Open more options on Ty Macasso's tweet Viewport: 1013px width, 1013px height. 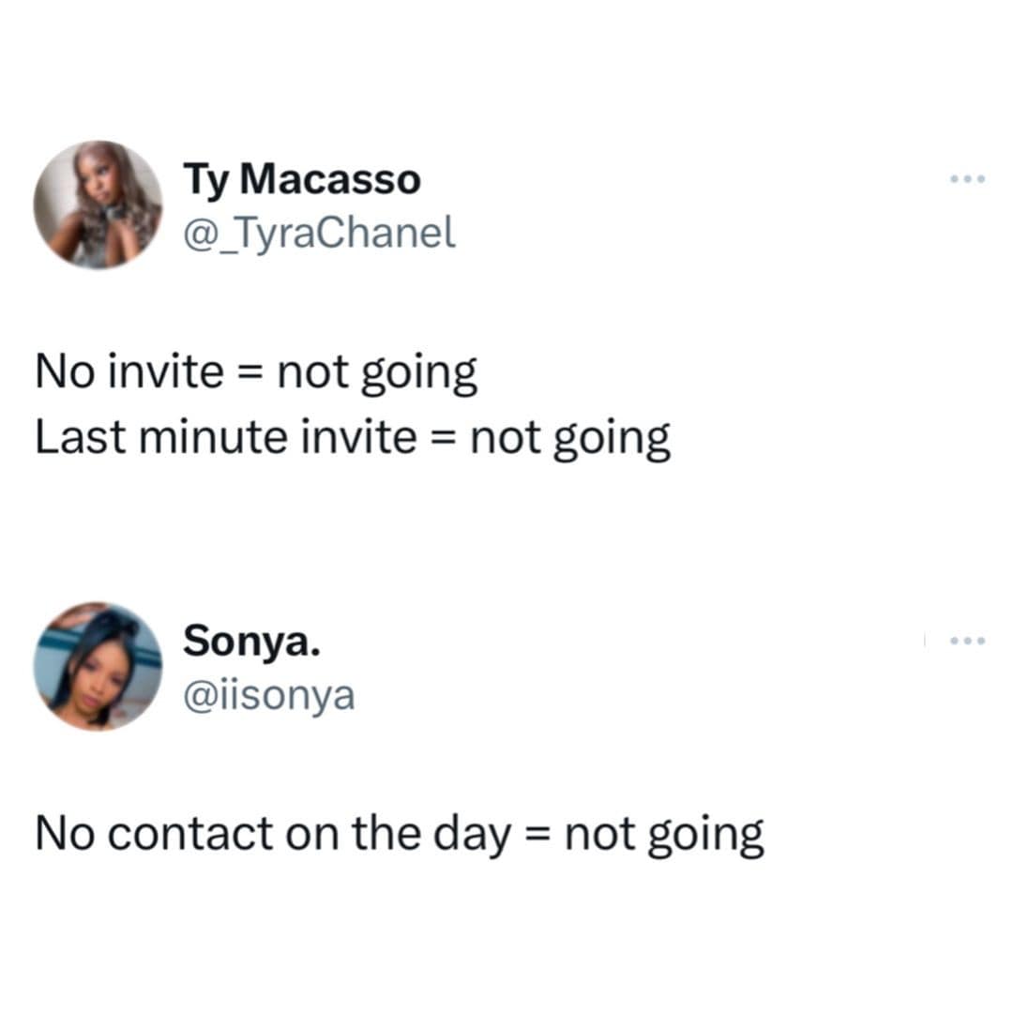(x=967, y=179)
